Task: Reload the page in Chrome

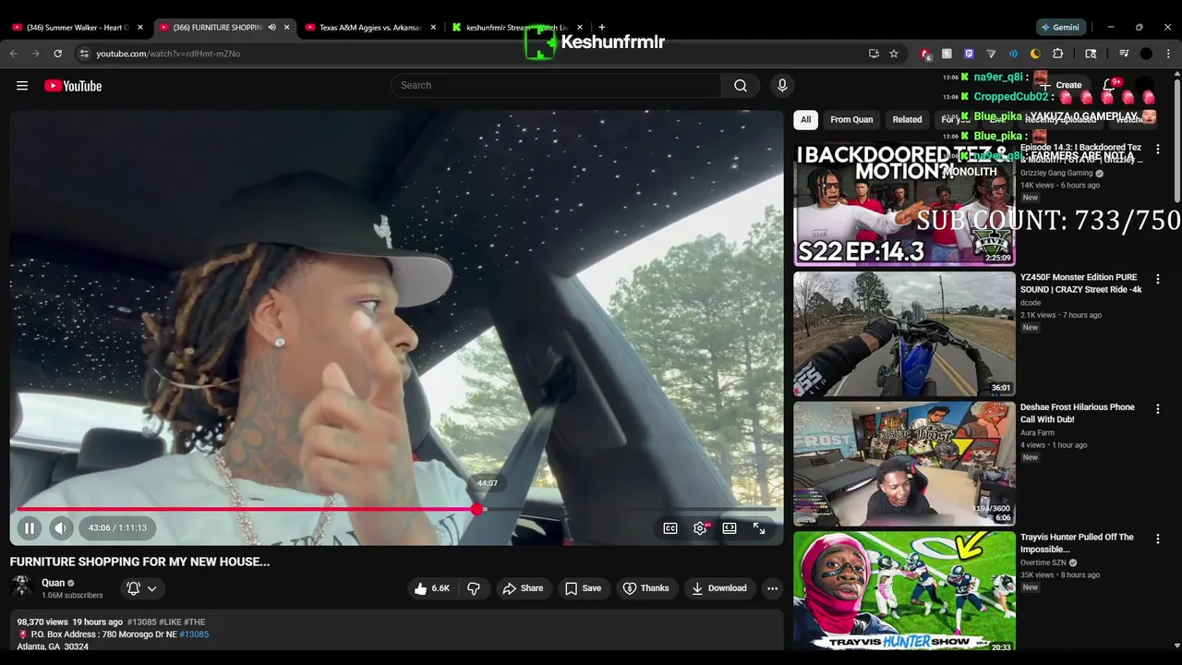Action: tap(57, 54)
